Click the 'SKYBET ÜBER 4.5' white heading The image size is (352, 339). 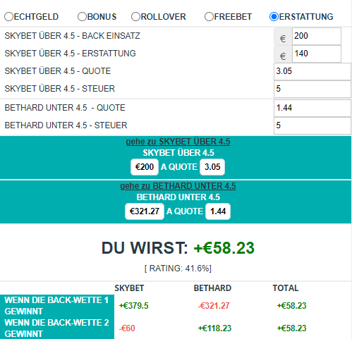[178, 153]
